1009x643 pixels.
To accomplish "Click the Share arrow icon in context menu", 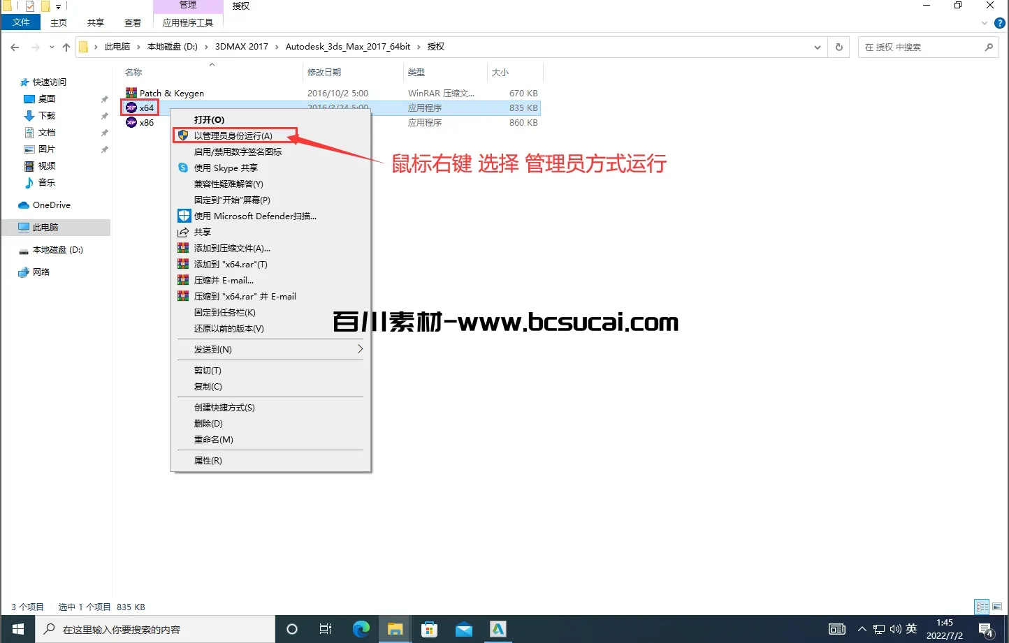I will tap(183, 232).
